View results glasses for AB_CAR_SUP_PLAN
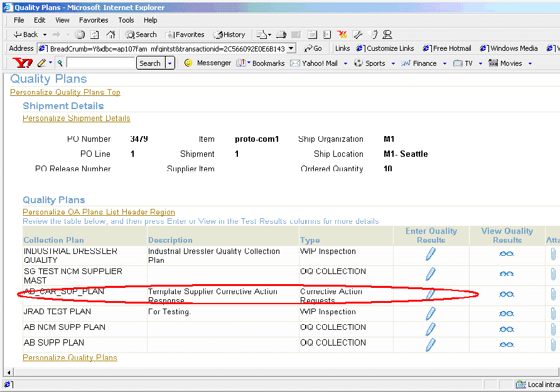 point(507,294)
